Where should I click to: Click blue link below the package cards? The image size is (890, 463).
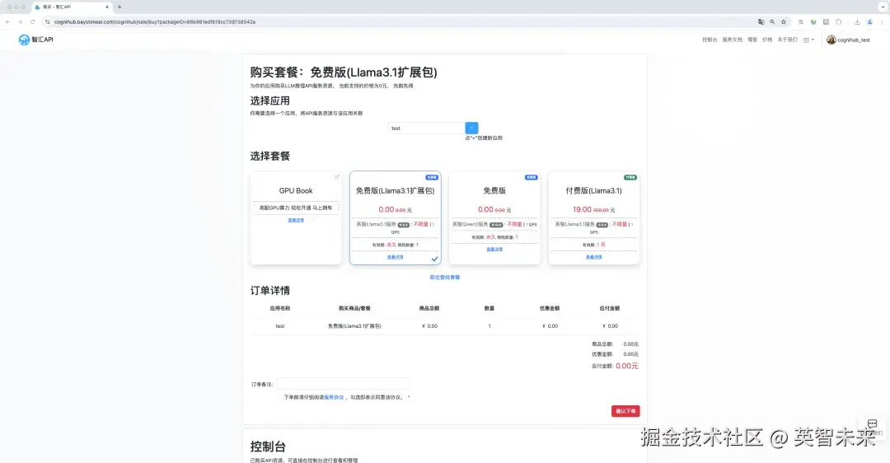pos(444,278)
